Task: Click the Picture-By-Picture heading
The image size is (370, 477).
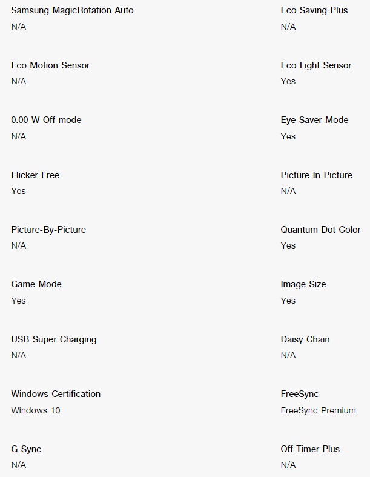Action: 48,230
